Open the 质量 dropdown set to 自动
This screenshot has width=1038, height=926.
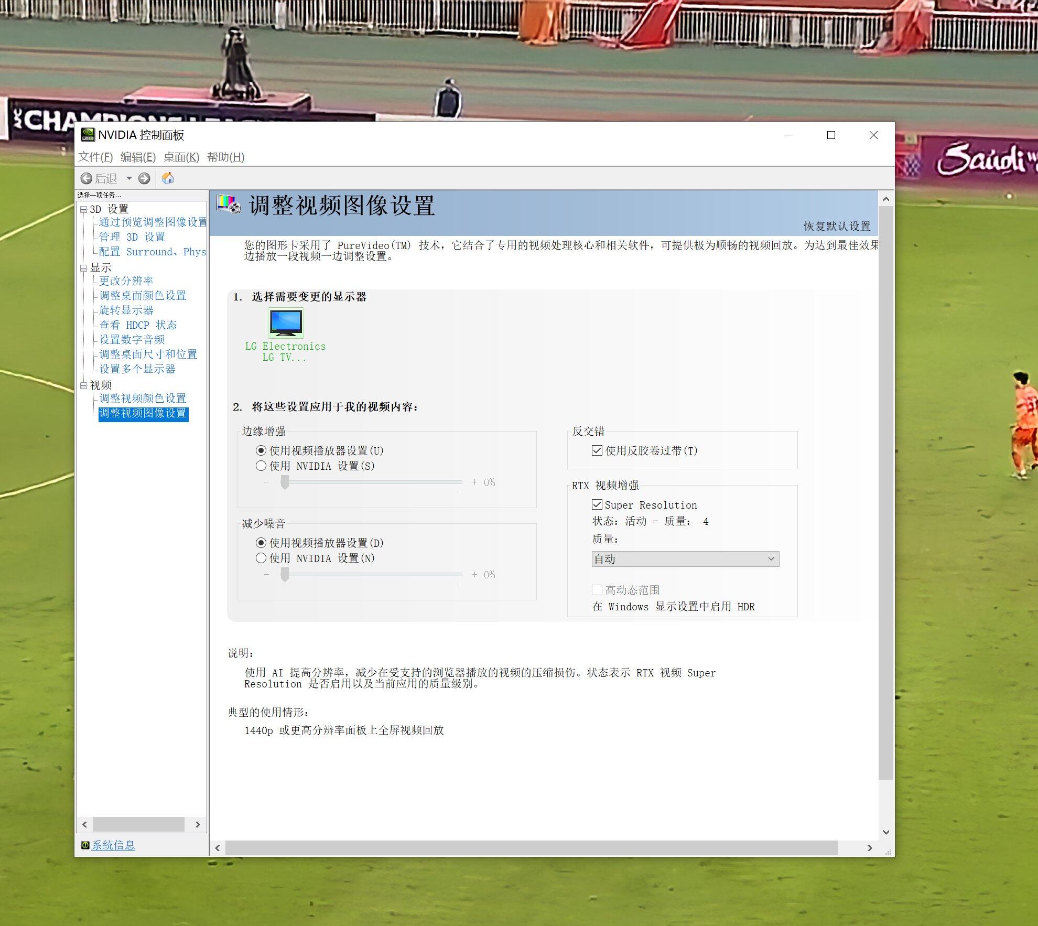(x=685, y=559)
